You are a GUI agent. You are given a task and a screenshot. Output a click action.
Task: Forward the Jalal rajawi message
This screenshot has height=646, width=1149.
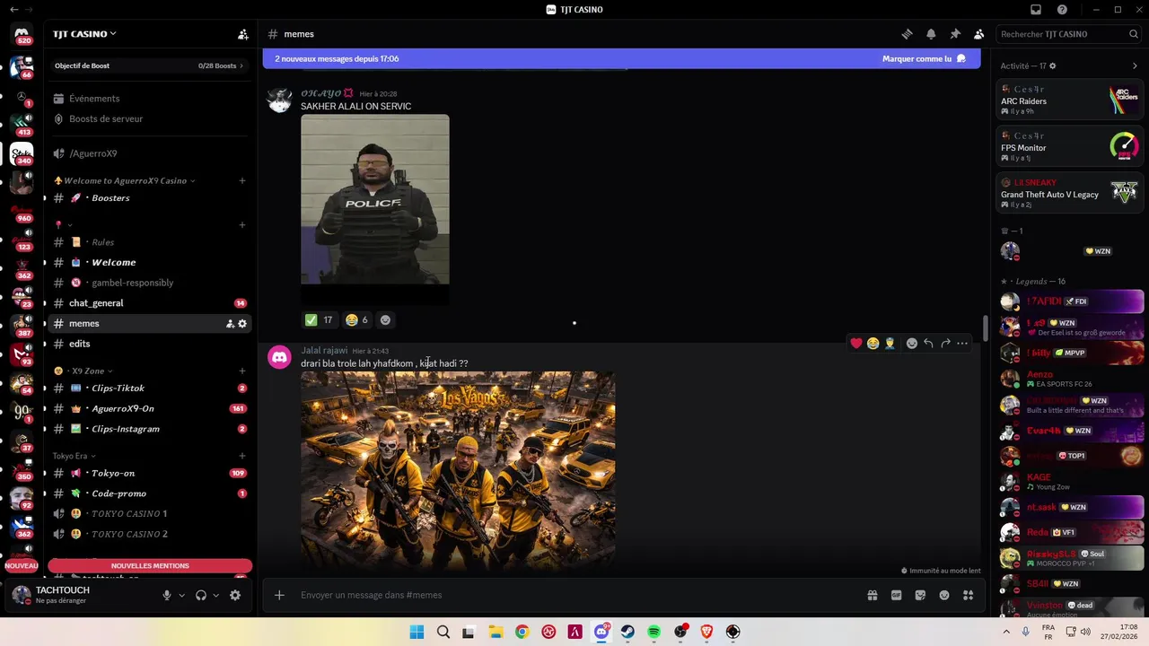945,343
